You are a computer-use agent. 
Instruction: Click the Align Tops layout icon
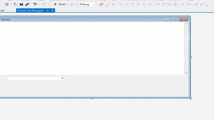pos(138,4)
